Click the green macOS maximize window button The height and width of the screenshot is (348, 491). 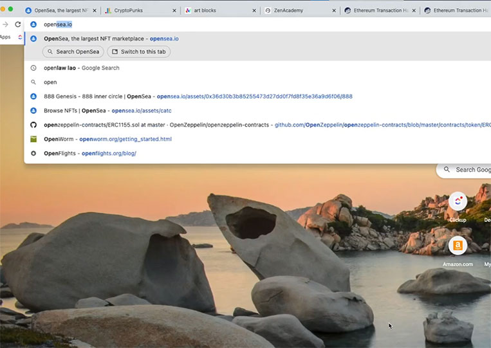pos(10,9)
